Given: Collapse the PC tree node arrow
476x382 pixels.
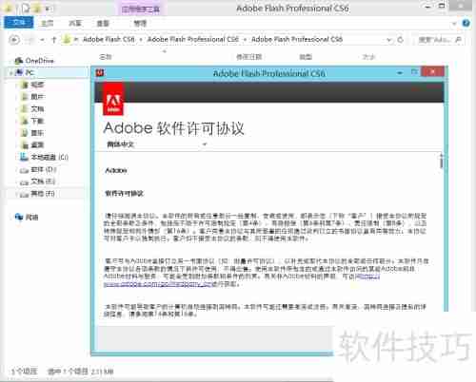Looking at the screenshot, I should (11, 73).
